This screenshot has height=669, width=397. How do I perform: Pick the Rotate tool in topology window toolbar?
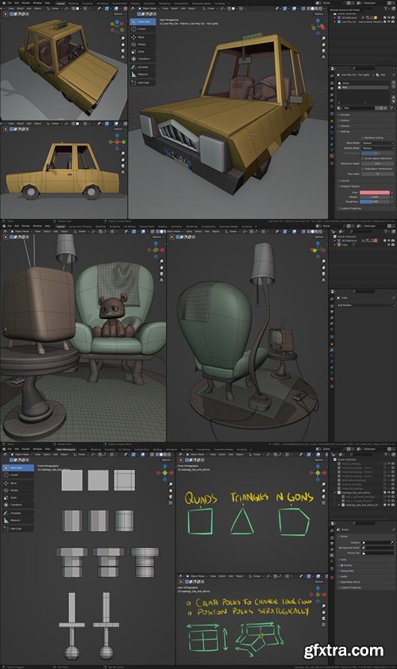pos(18,490)
